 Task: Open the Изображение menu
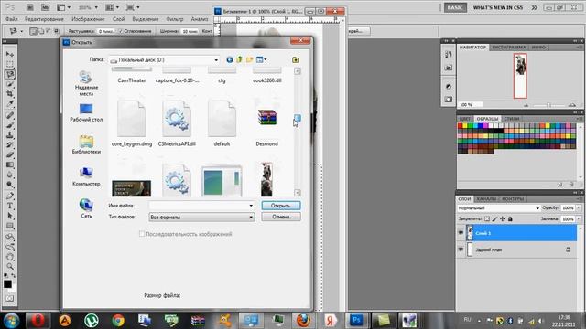[x=88, y=19]
